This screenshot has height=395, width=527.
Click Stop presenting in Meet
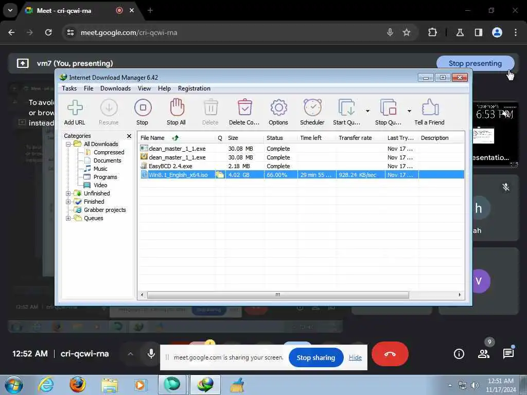pyautogui.click(x=475, y=63)
